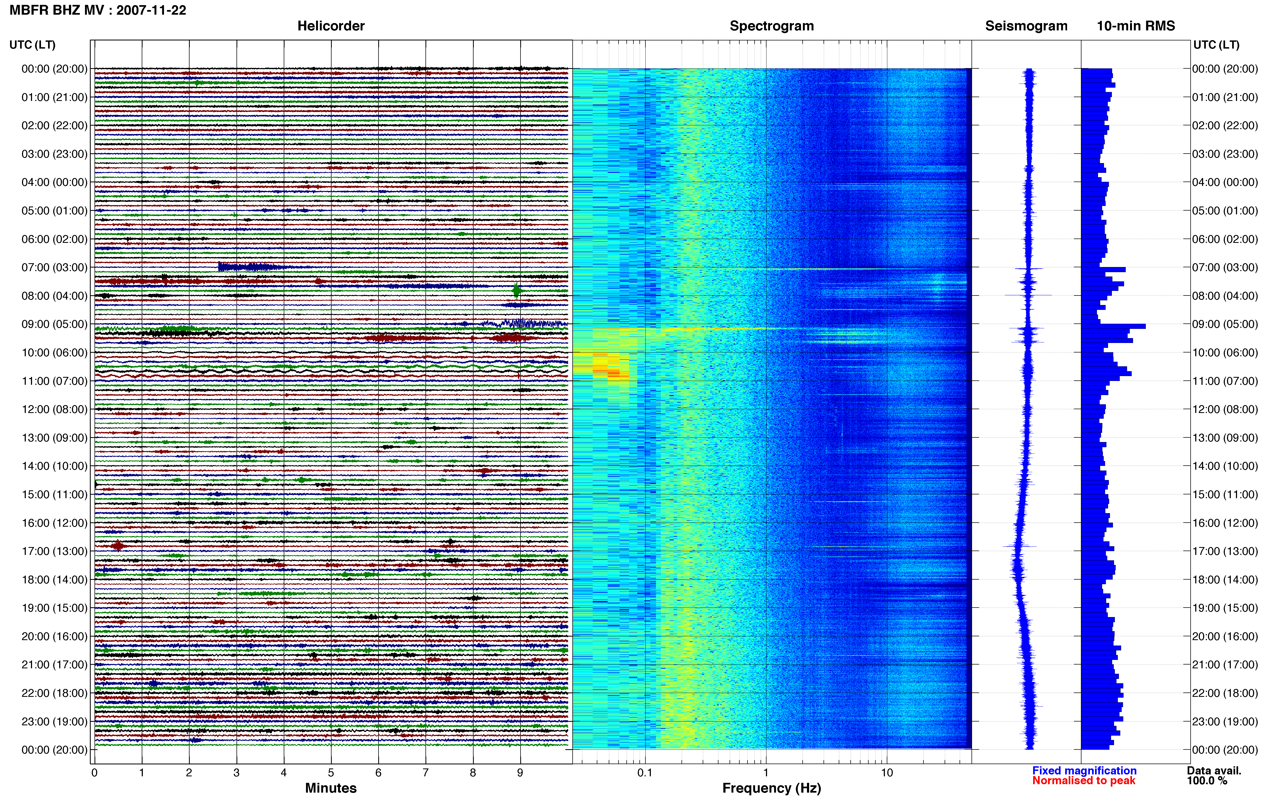Click the 'Normalised to peak' legend text
This screenshot has width=1287, height=804.
(1084, 781)
